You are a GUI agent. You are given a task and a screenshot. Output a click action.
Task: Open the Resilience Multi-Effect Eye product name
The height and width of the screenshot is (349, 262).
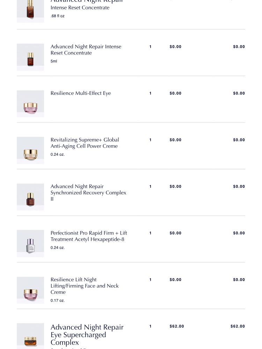[81, 93]
